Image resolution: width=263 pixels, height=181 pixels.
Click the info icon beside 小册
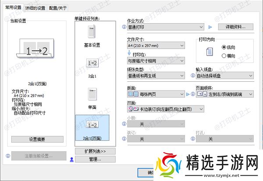click(x=124, y=124)
